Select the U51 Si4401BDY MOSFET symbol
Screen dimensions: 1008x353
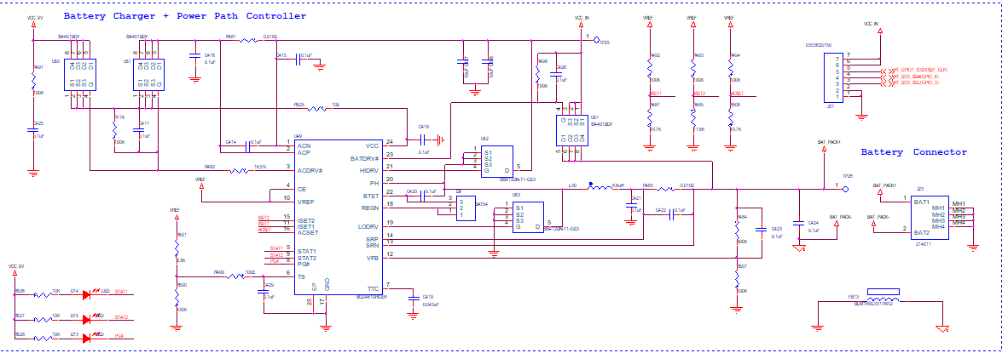pyautogui.click(x=148, y=74)
